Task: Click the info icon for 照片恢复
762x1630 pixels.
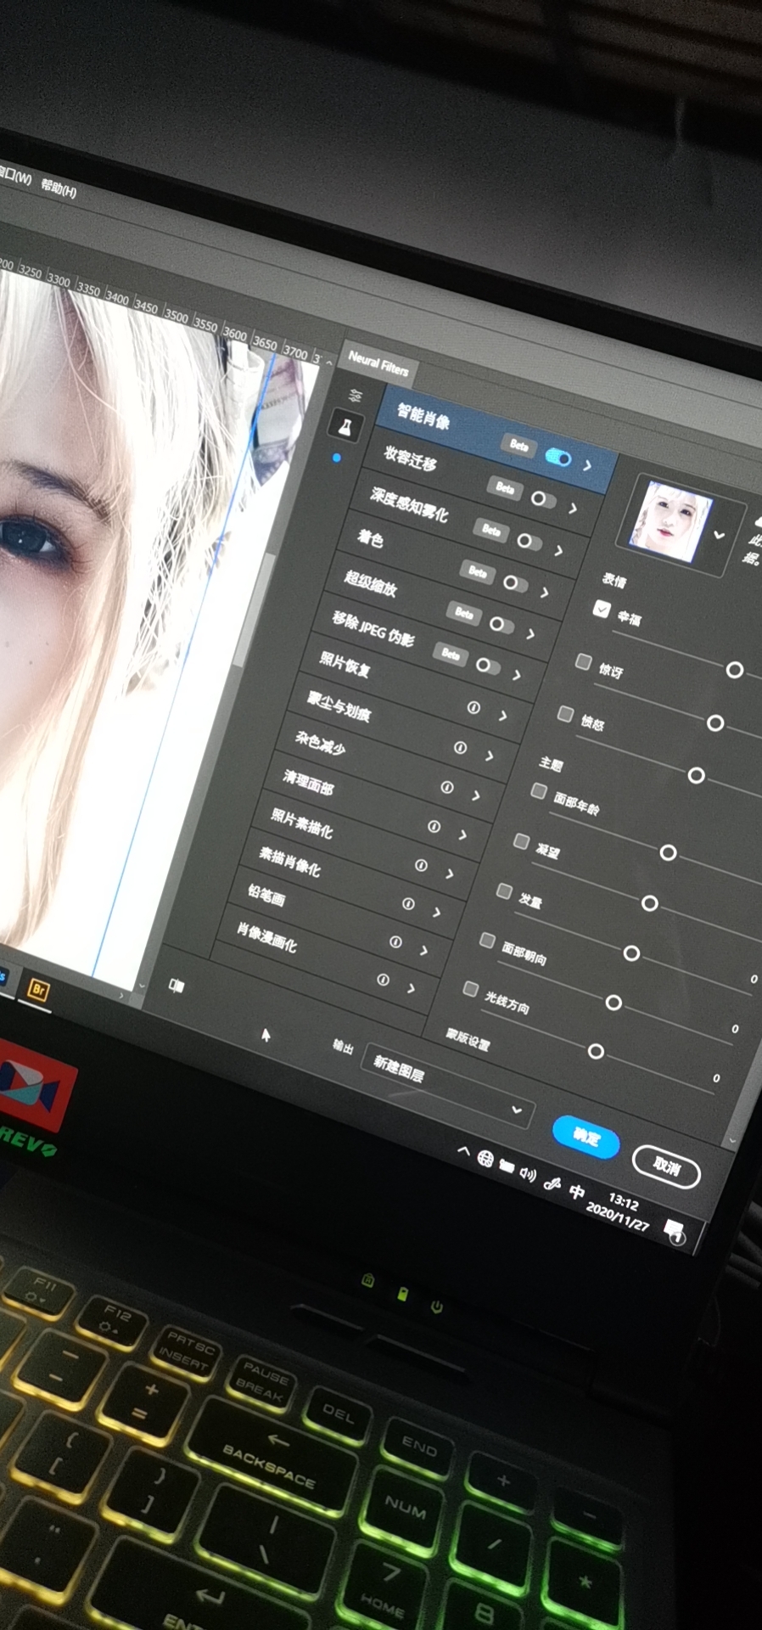Action: (473, 707)
